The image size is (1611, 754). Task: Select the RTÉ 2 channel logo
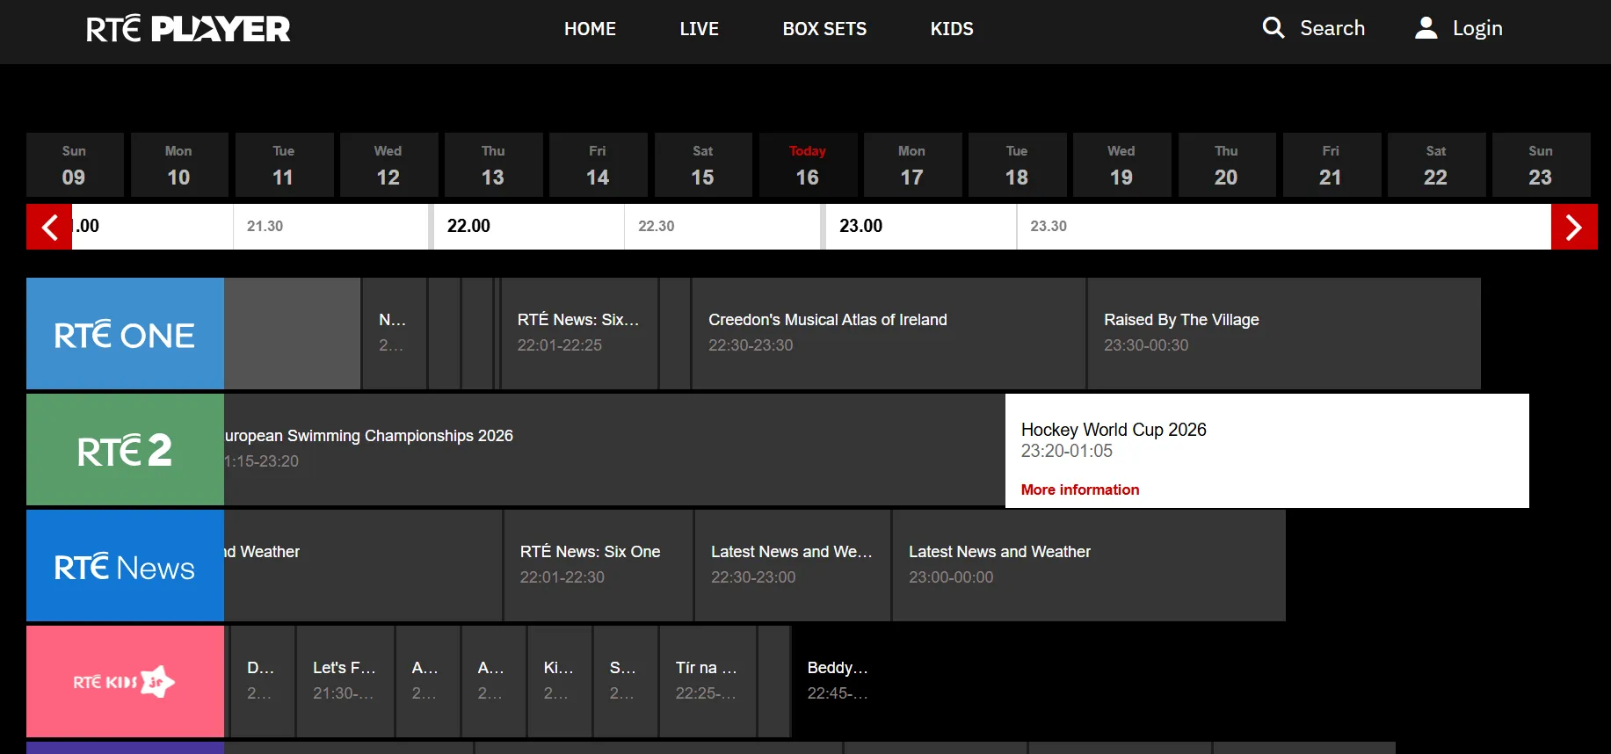[x=125, y=450]
